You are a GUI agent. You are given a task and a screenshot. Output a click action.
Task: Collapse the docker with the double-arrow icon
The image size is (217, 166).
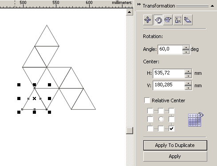point(139,4)
